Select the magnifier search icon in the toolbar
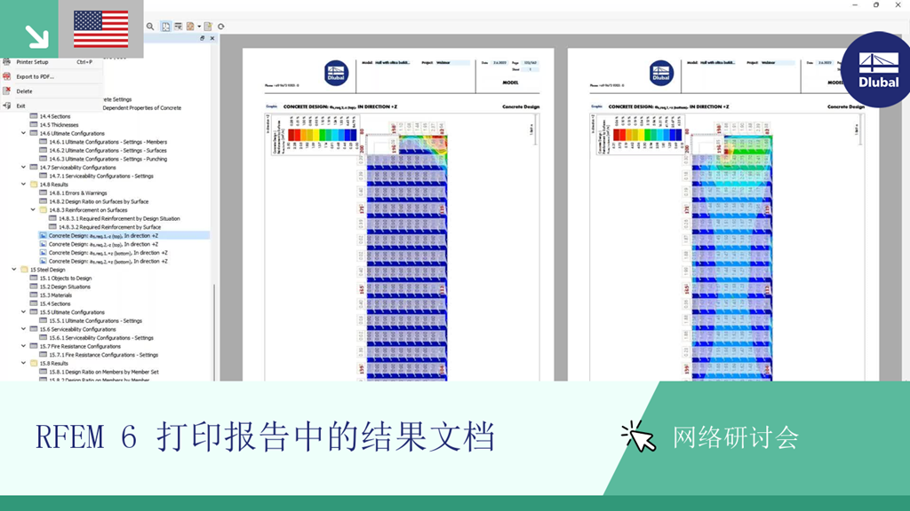 point(149,27)
